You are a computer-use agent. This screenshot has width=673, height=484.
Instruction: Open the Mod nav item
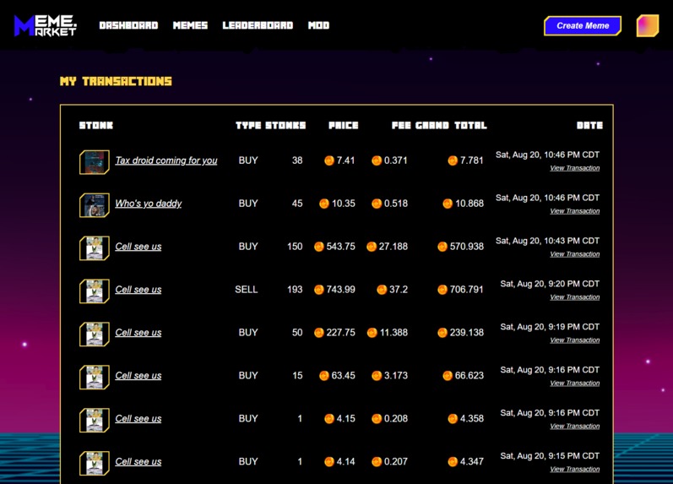(x=318, y=26)
